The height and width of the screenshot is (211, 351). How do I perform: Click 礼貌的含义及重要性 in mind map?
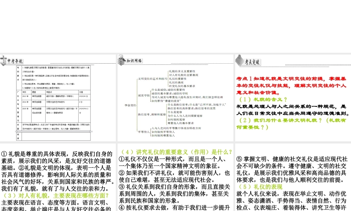click(182, 71)
